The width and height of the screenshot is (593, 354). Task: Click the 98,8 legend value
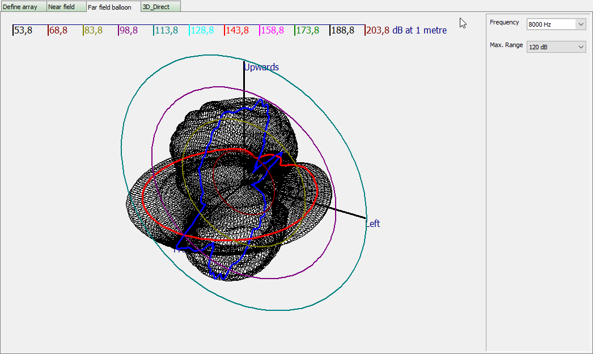click(x=129, y=30)
